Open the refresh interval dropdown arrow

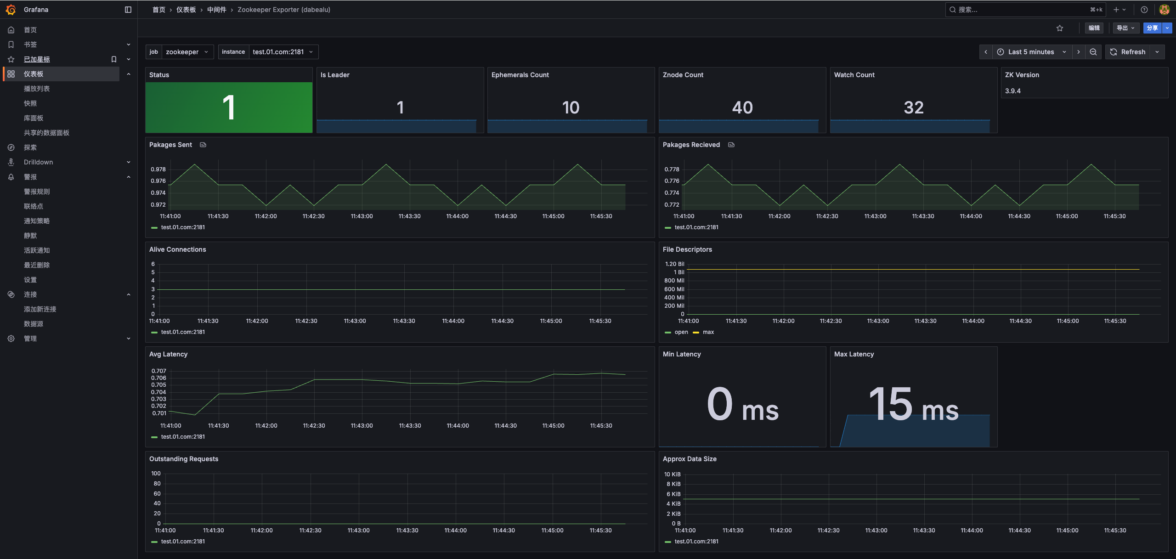pos(1157,52)
